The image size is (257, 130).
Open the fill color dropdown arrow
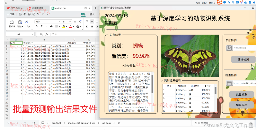[x=66, y=27]
